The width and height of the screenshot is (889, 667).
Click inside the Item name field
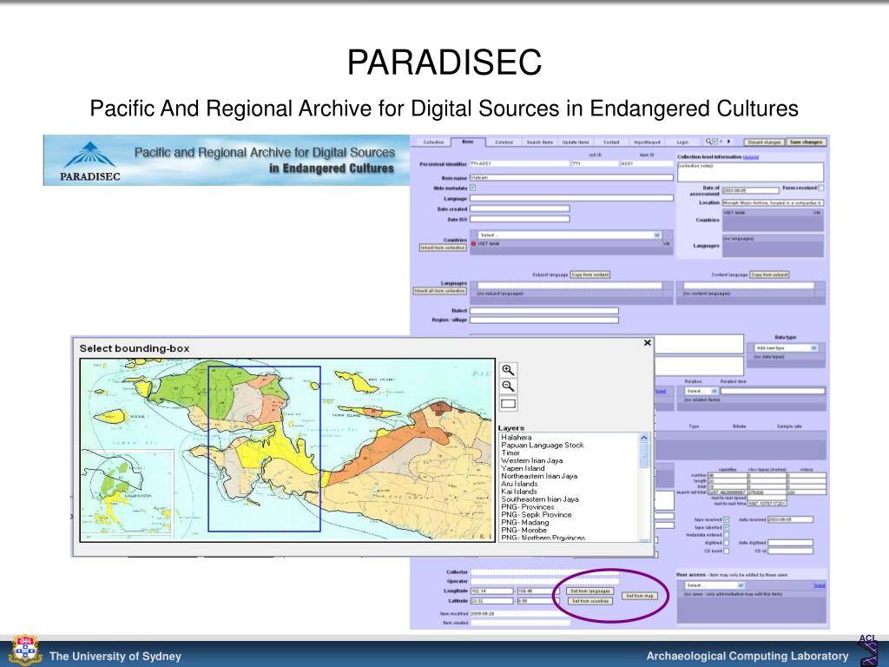[x=571, y=177]
